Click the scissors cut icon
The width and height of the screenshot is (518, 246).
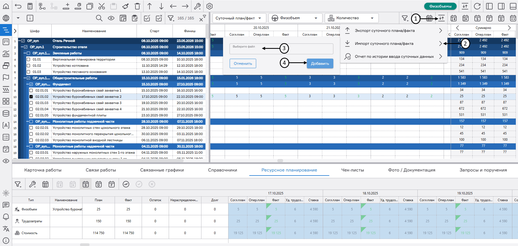(102, 6)
